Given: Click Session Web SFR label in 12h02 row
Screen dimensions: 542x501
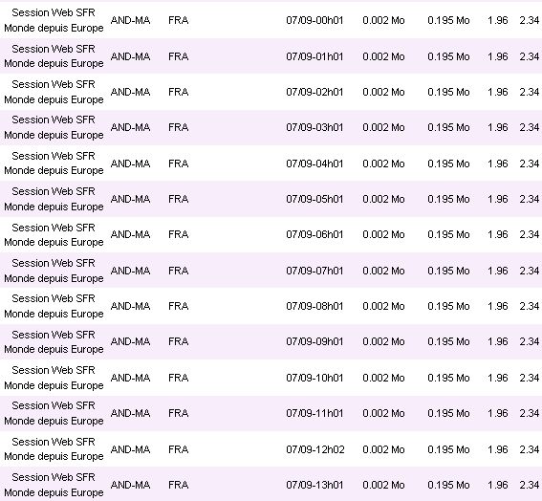Looking at the screenshot, I should pos(54,442).
